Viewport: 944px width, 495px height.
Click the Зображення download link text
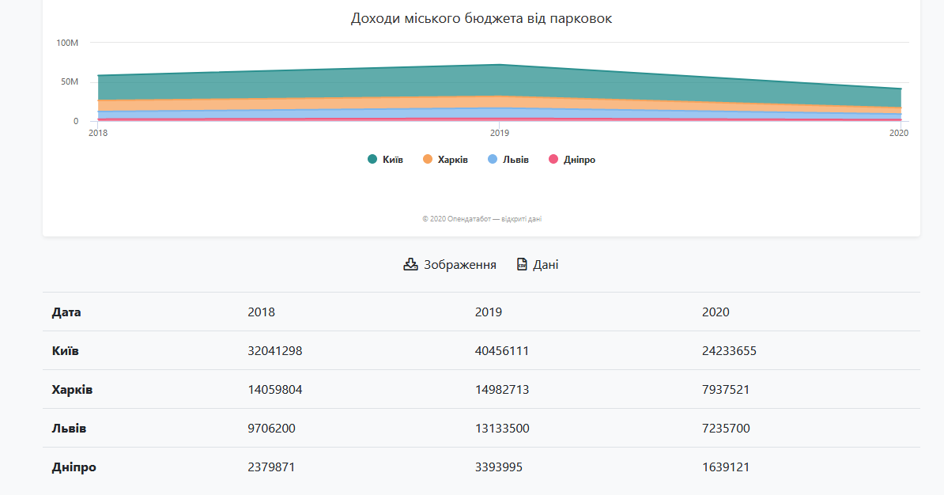[460, 265]
